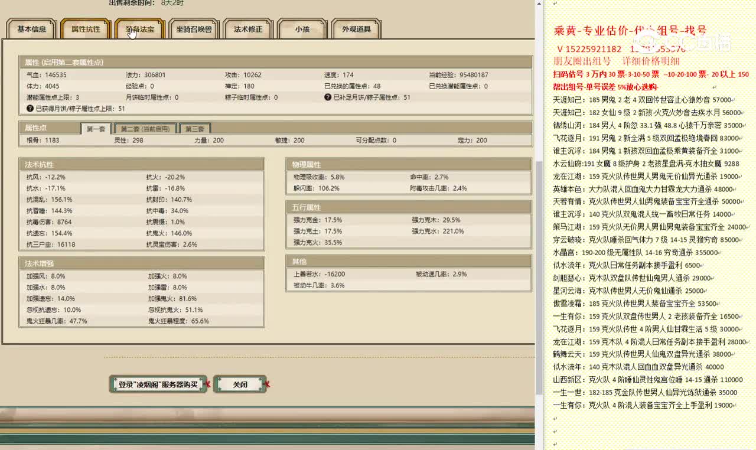Click the 当前经验: 95480187 value
Screen dimensions: 756x450
coord(458,75)
